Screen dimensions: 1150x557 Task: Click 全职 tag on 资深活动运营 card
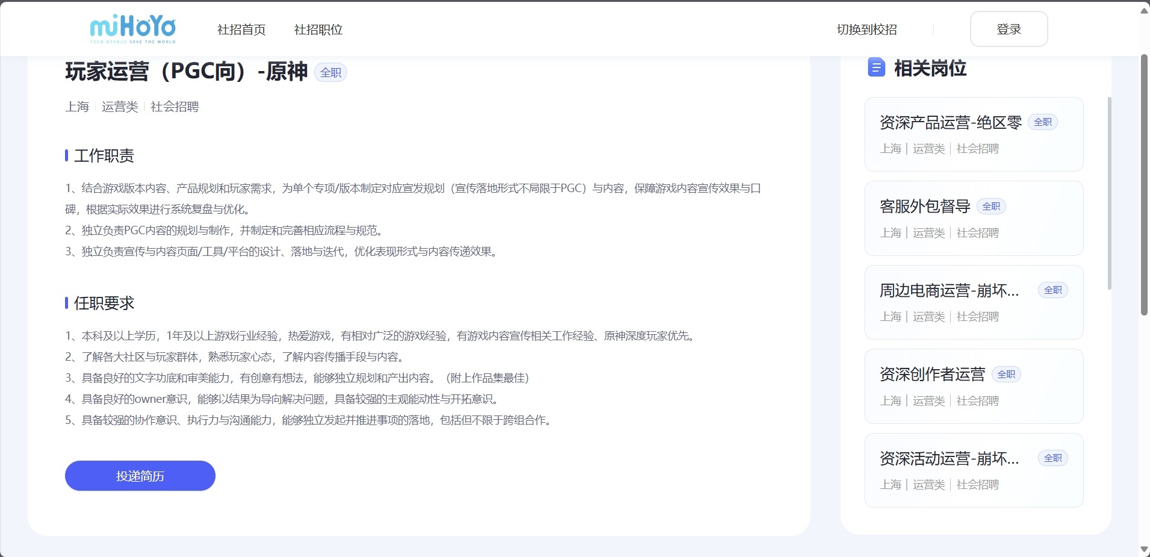1052,458
